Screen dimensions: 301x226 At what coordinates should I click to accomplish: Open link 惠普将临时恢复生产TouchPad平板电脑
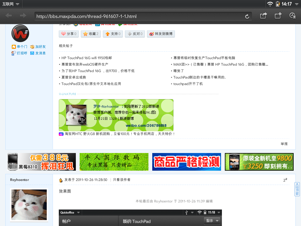[x=204, y=58]
